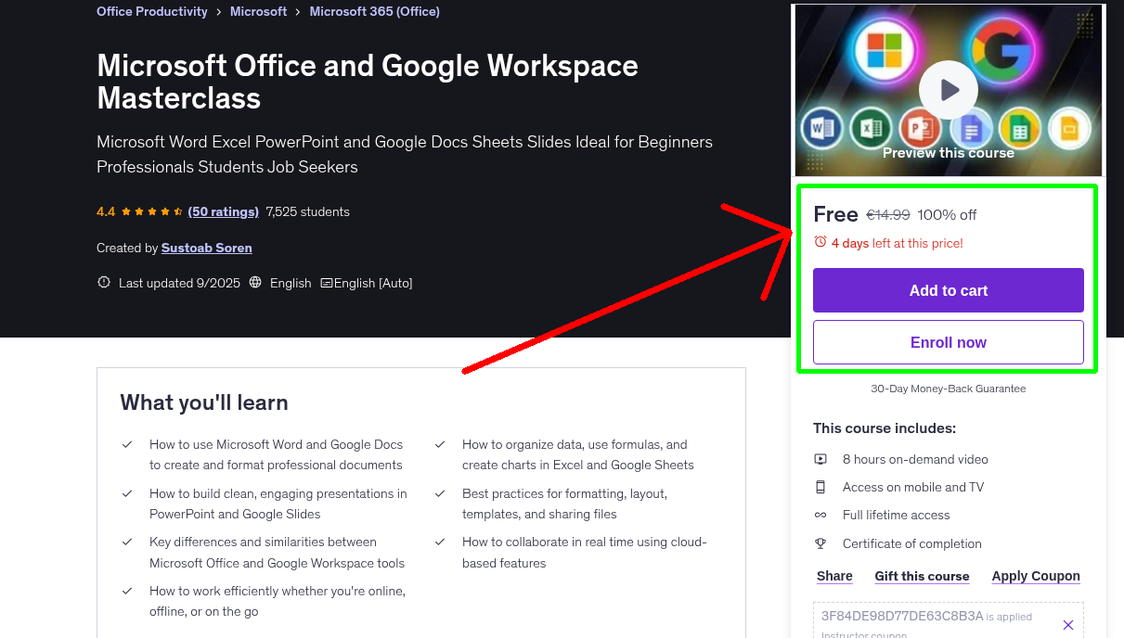This screenshot has height=638, width=1124.
Task: Click the red alarm clock icon beside the countdown
Action: [x=820, y=240]
